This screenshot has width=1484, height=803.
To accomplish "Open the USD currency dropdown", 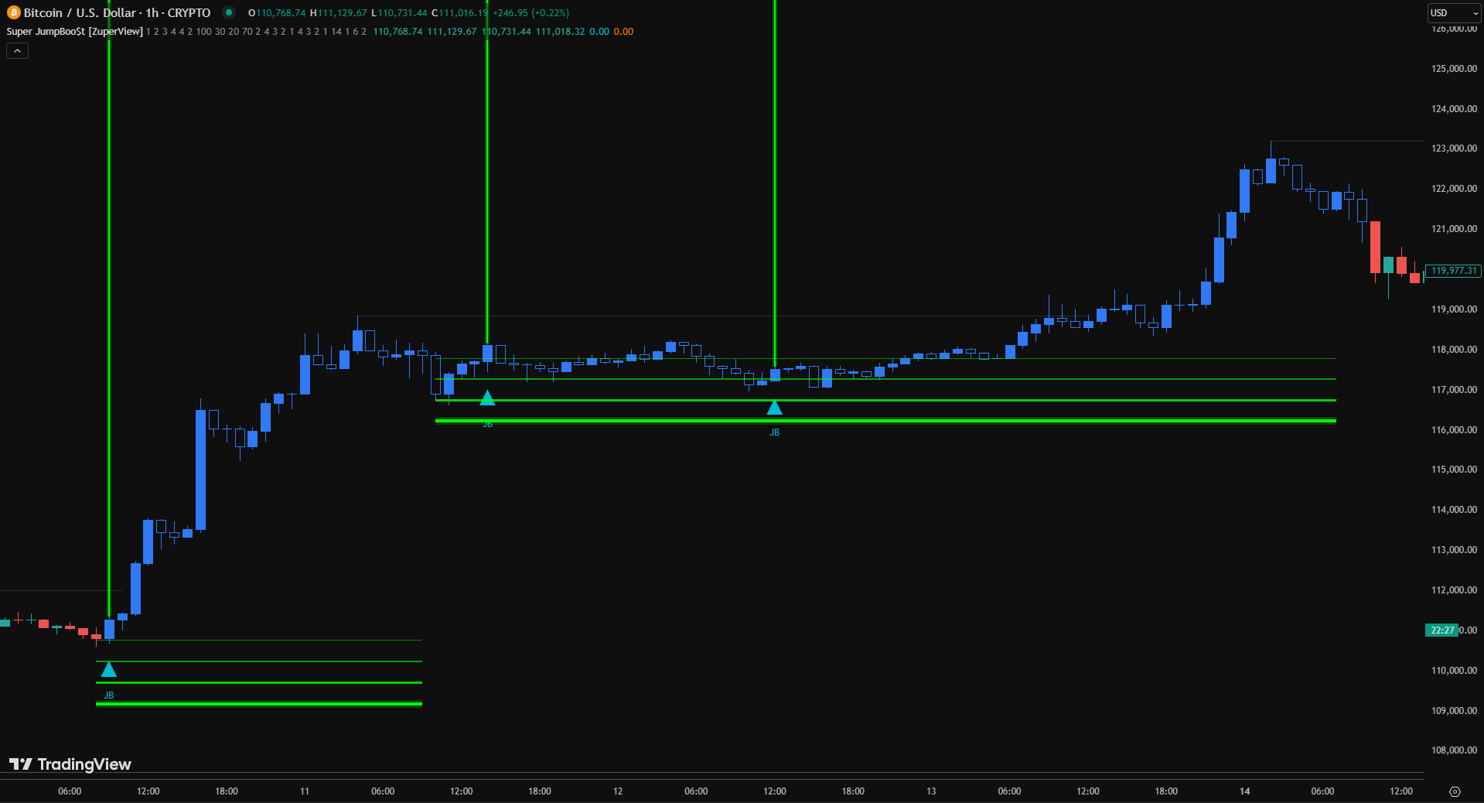I will (x=1453, y=13).
